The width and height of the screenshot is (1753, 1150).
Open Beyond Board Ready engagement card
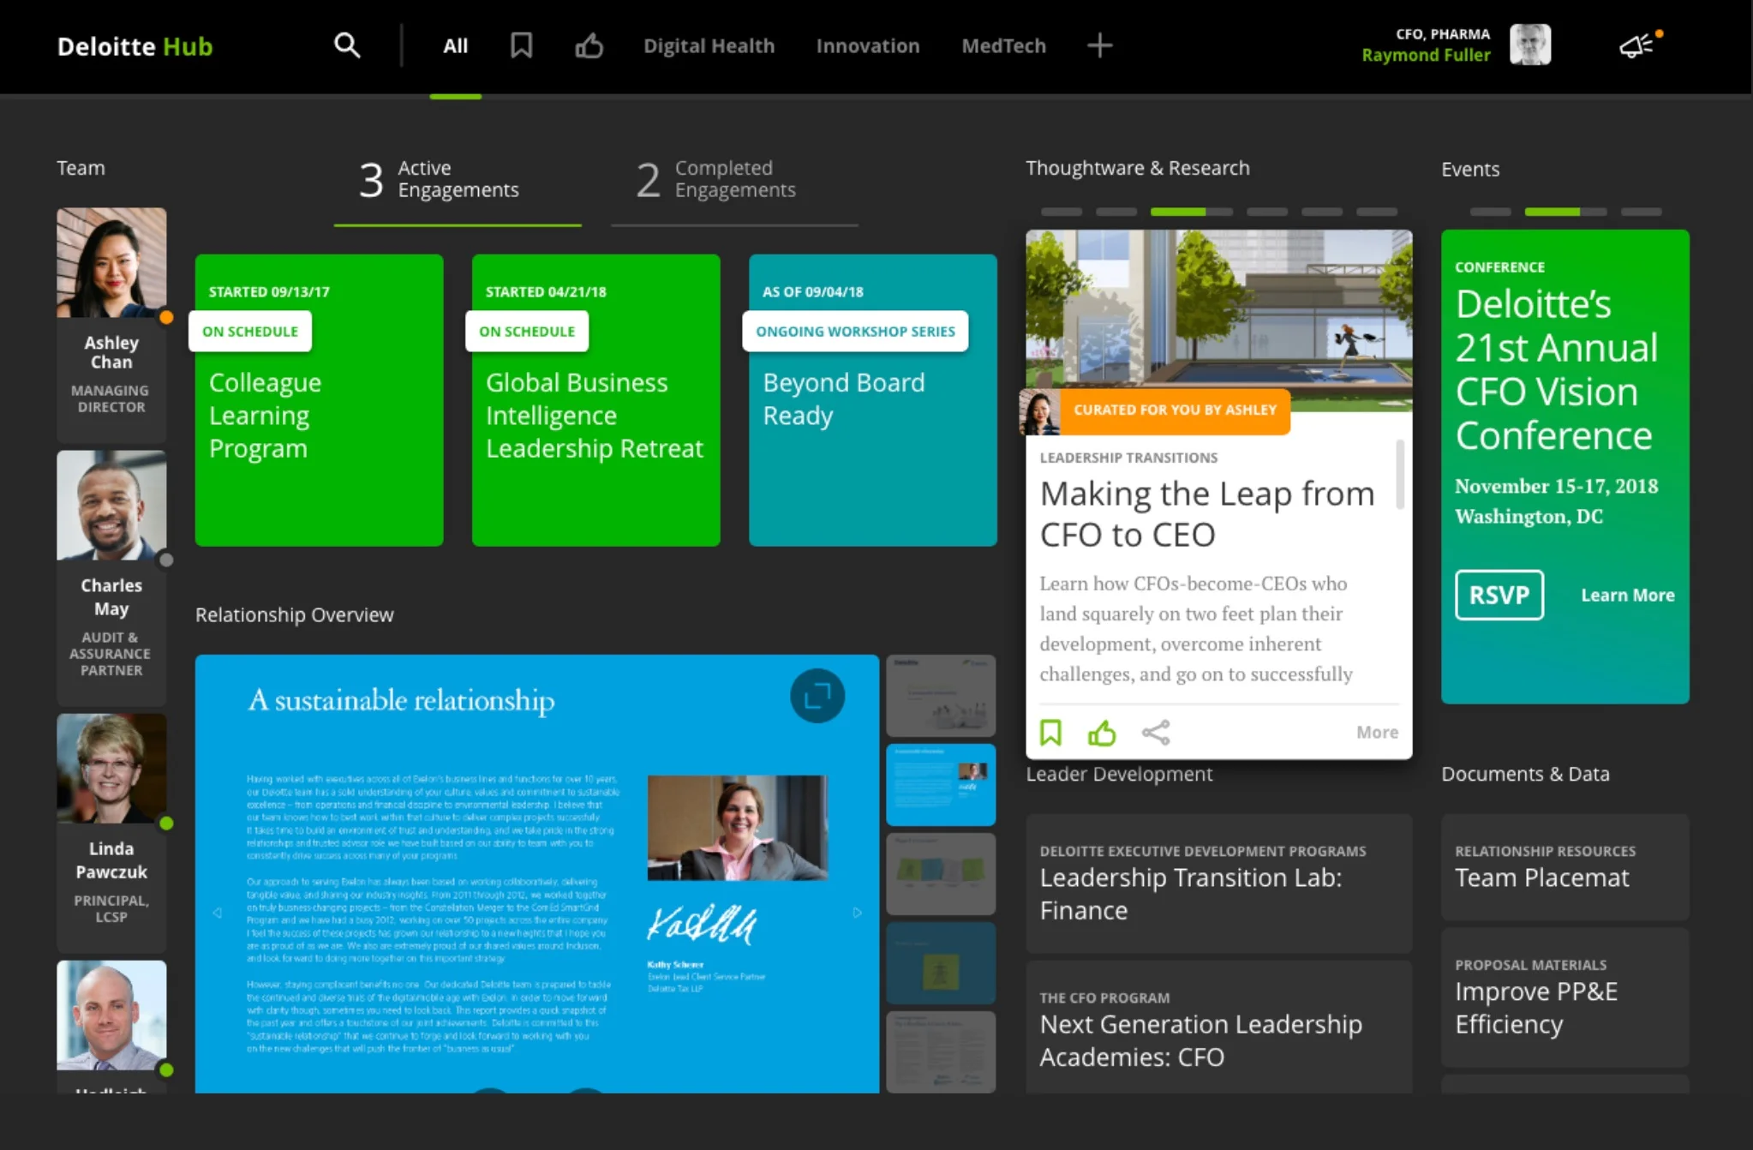pyautogui.click(x=872, y=400)
